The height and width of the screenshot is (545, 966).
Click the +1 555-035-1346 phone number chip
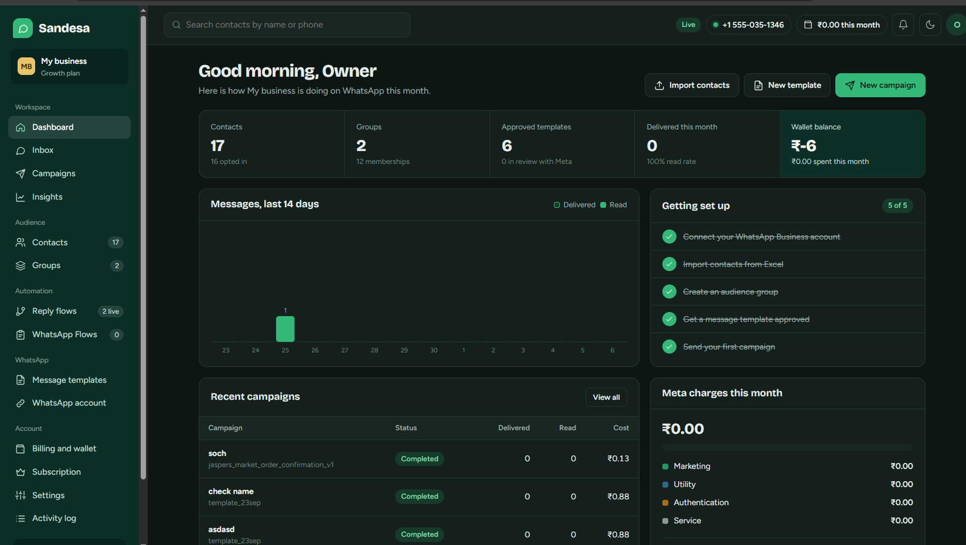pyautogui.click(x=748, y=25)
